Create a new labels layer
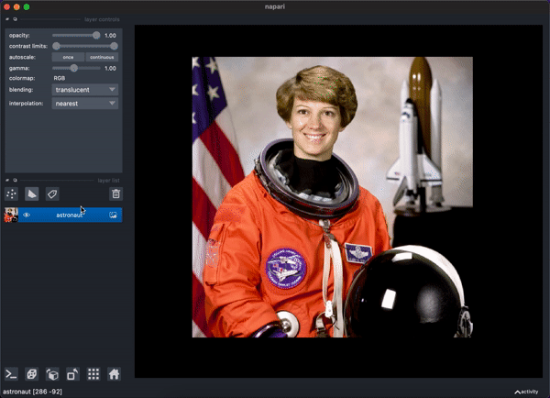550x398 pixels. pos(52,193)
